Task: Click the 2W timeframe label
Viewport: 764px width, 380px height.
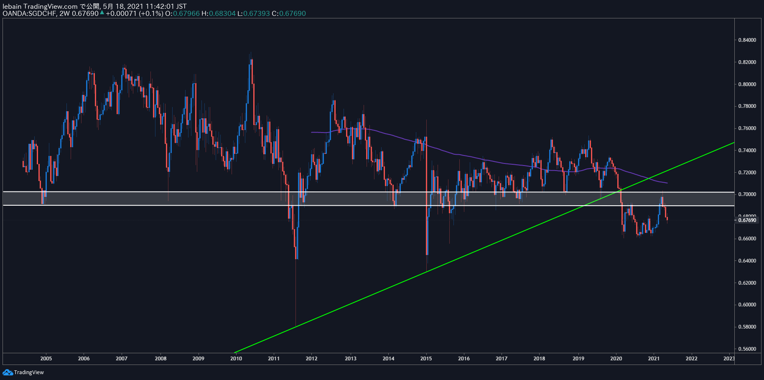Action: [x=64, y=13]
